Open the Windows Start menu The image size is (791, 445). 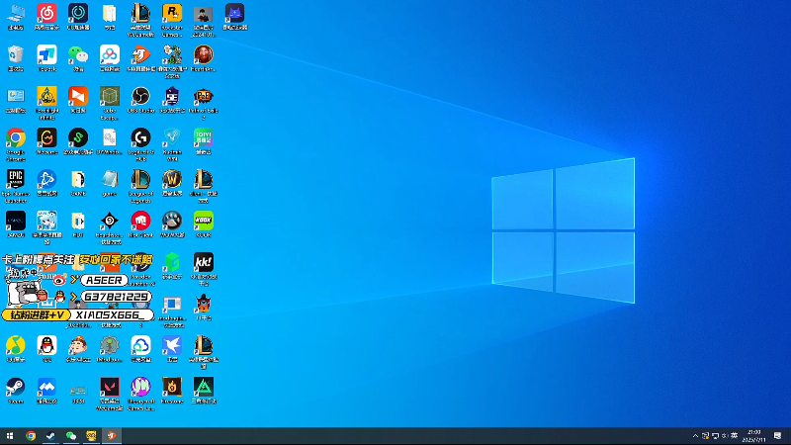[10, 436]
